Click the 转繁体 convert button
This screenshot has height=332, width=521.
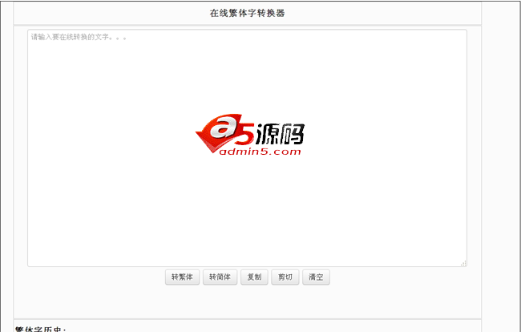tap(182, 277)
